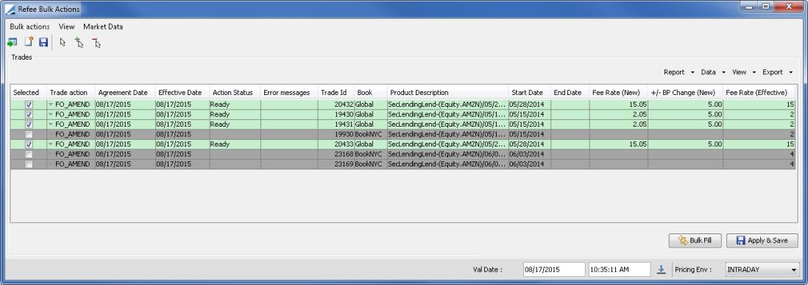The width and height of the screenshot is (808, 285).
Task: Click the application logo icon in title bar
Action: [x=10, y=10]
